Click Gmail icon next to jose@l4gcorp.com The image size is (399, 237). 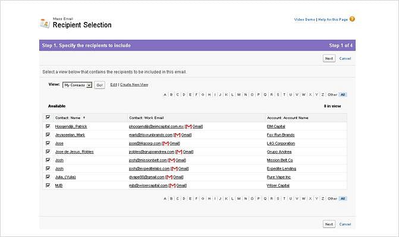point(166,143)
